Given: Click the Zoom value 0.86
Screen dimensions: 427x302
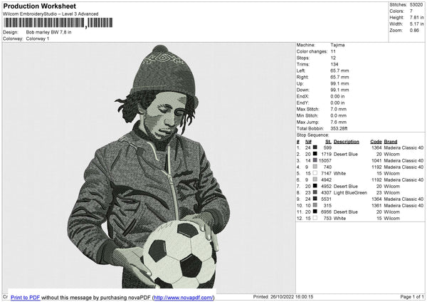Looking at the screenshot, I should (x=414, y=30).
